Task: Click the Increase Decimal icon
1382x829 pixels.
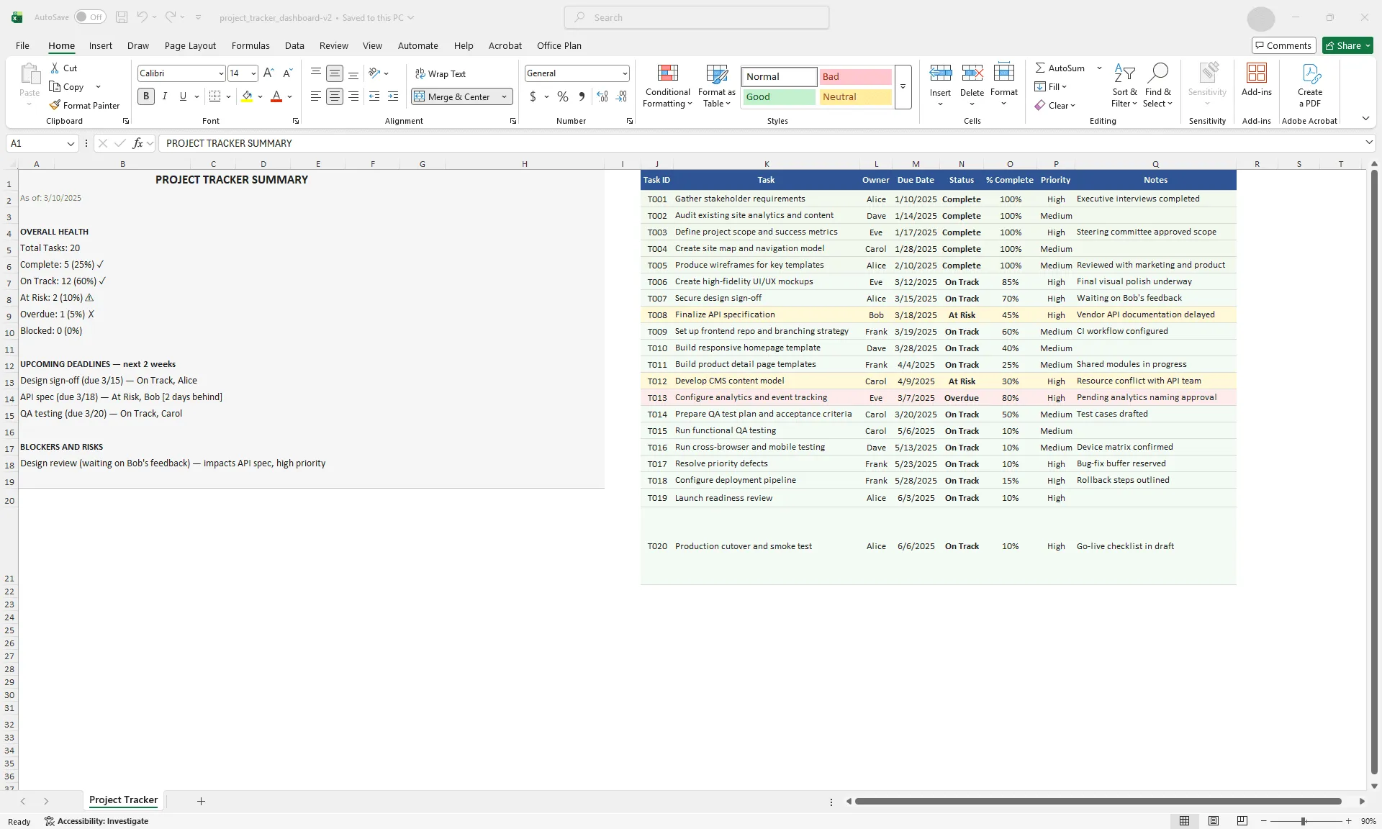Action: pyautogui.click(x=602, y=96)
